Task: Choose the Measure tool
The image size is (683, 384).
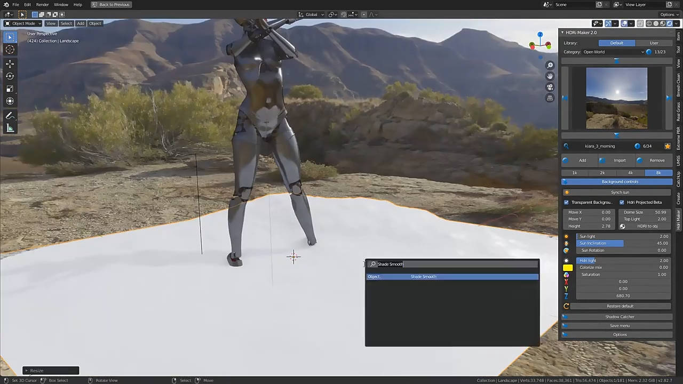Action: 10,128
